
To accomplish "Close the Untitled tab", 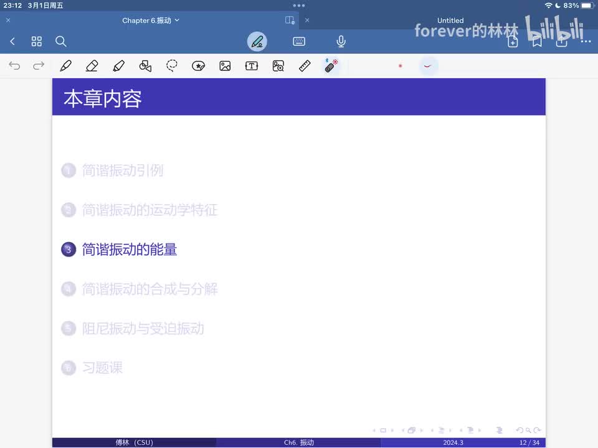I will pos(307,20).
